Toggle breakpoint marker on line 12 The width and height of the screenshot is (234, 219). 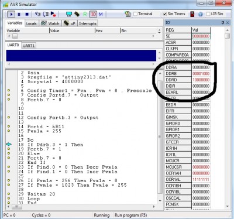point(9,118)
